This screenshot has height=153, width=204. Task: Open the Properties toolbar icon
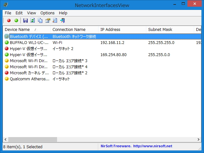pyautogui.click(x=47, y=20)
